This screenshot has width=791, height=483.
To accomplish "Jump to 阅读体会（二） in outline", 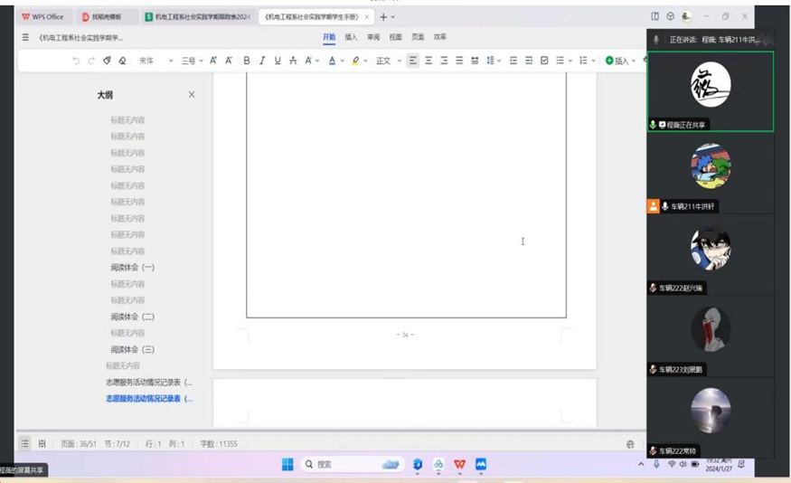I will point(133,317).
